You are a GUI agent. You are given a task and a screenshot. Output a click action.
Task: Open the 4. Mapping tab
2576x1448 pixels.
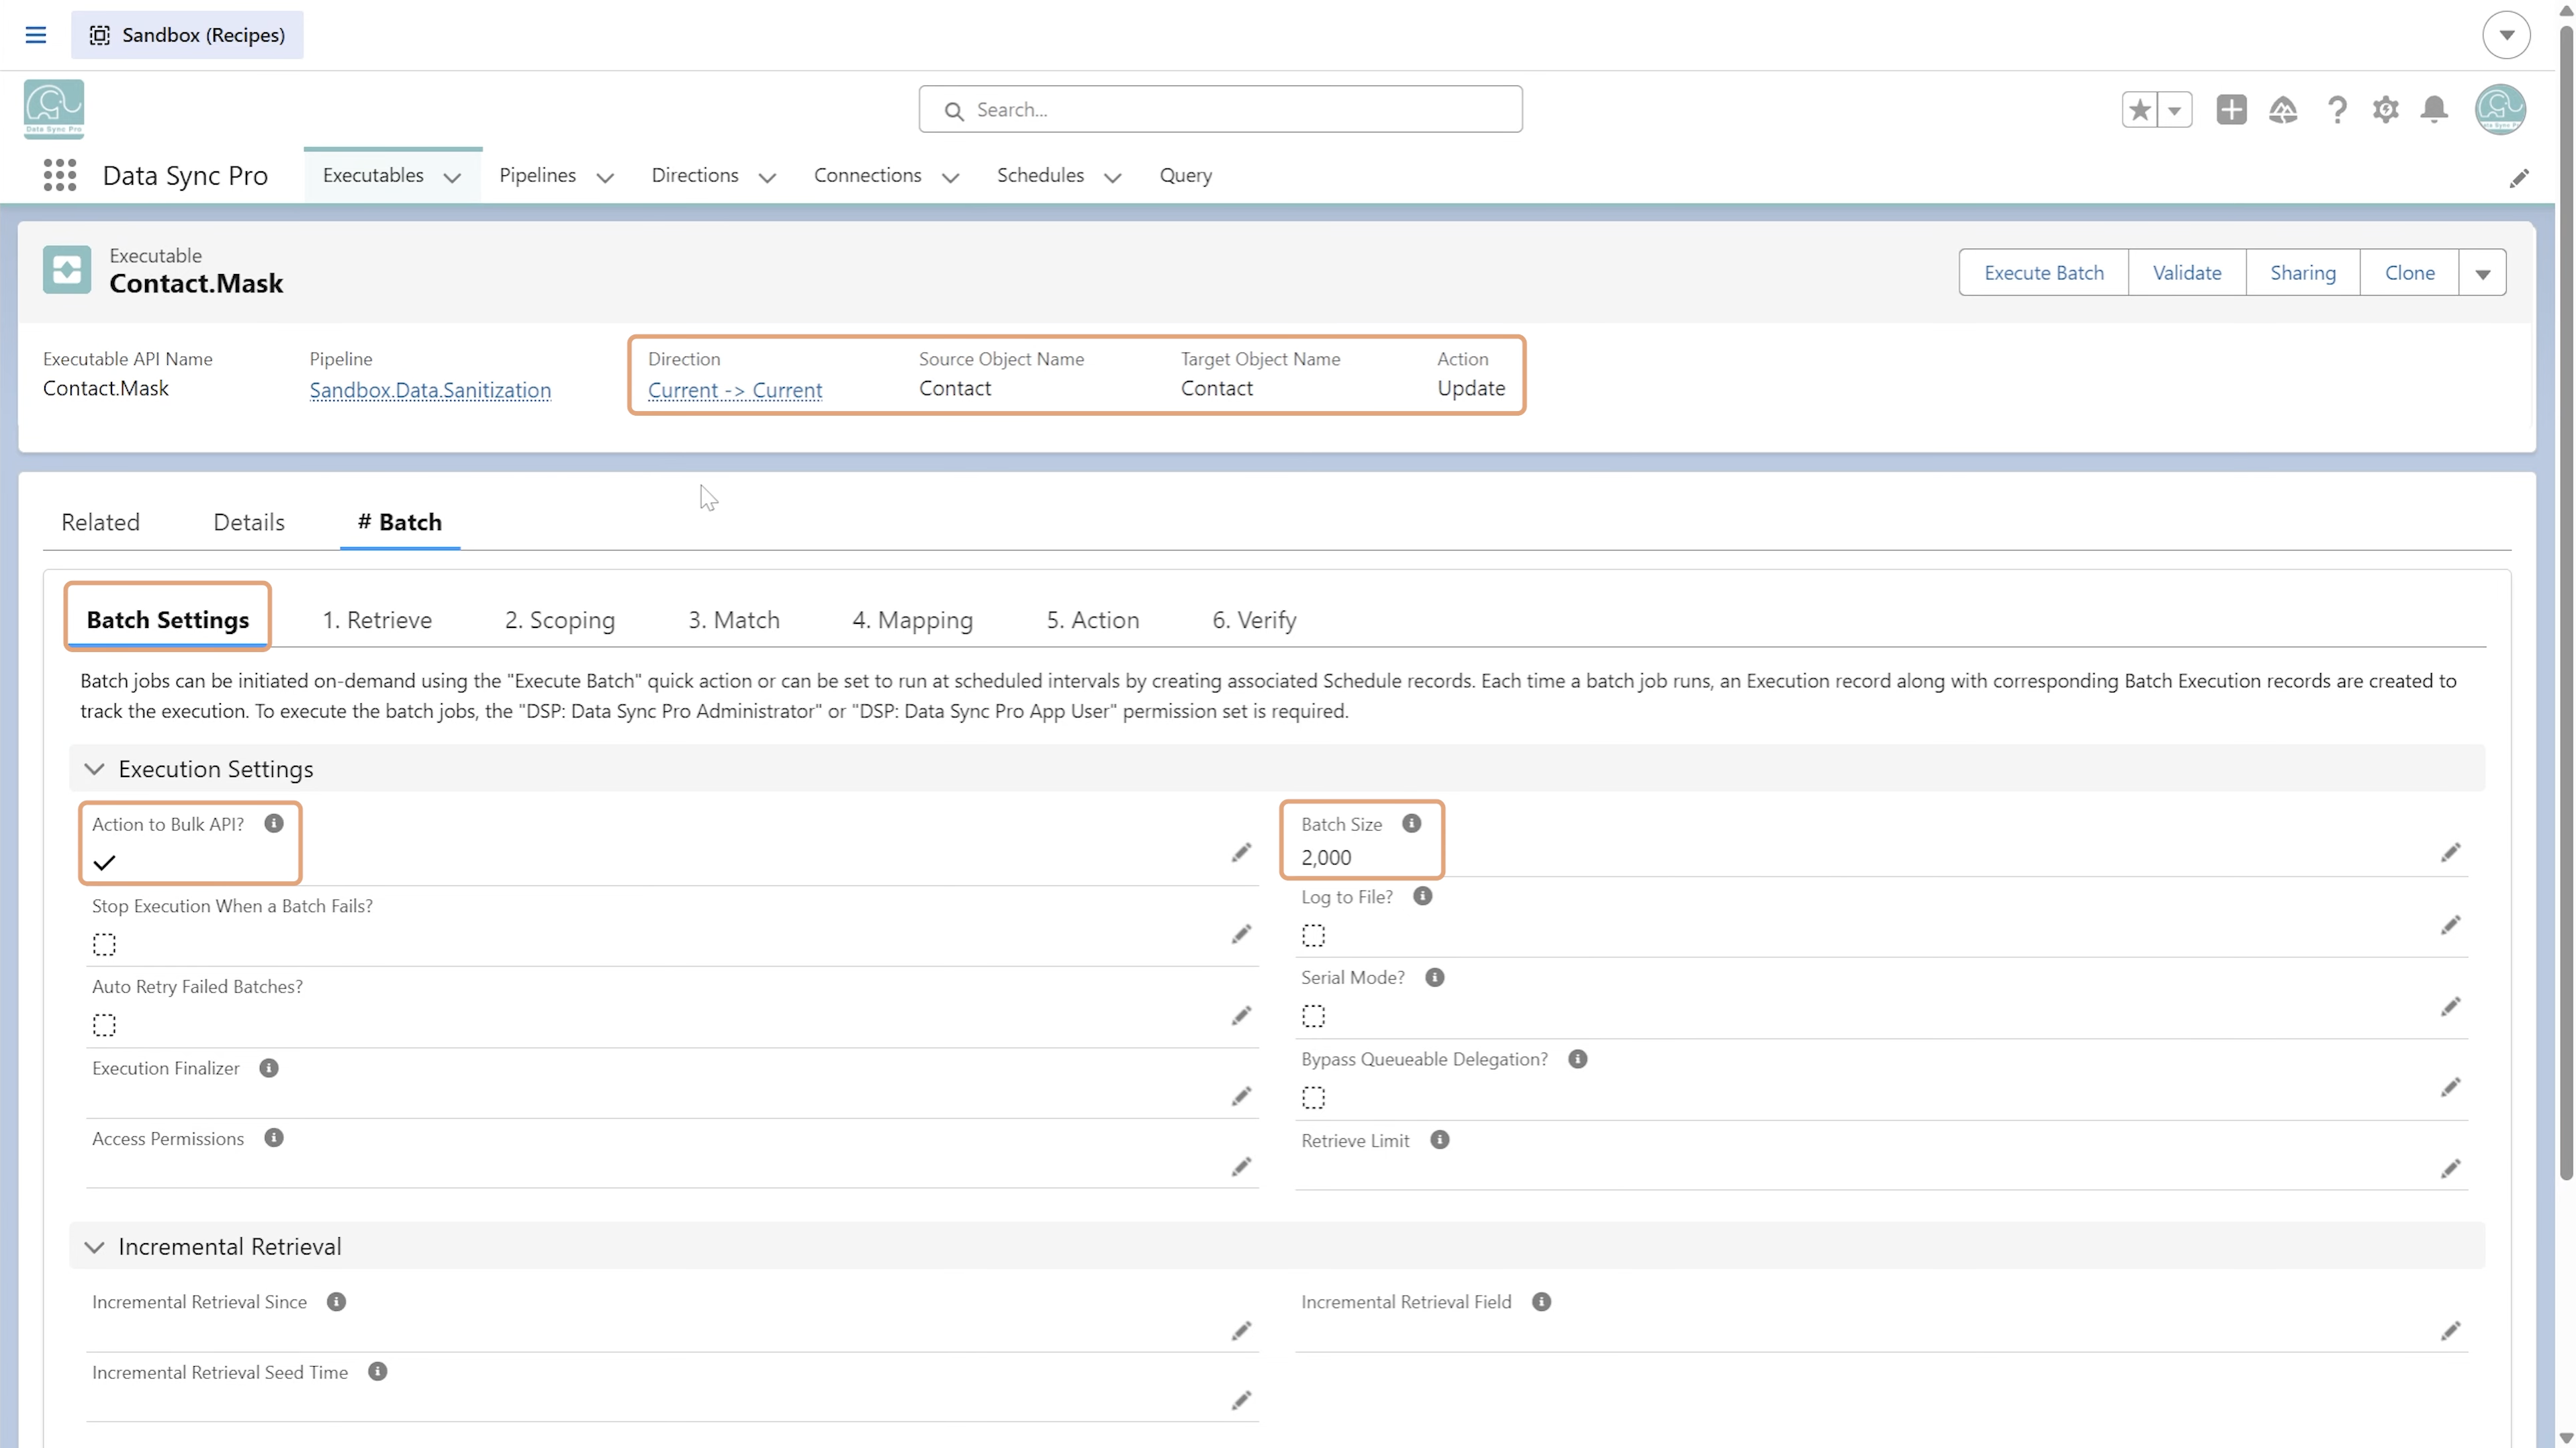click(912, 620)
